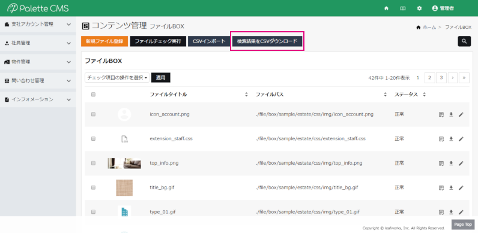This screenshot has width=478, height=233.
Task: Expand the 問い合わせ管理 sidebar menu
Action: pos(38,81)
